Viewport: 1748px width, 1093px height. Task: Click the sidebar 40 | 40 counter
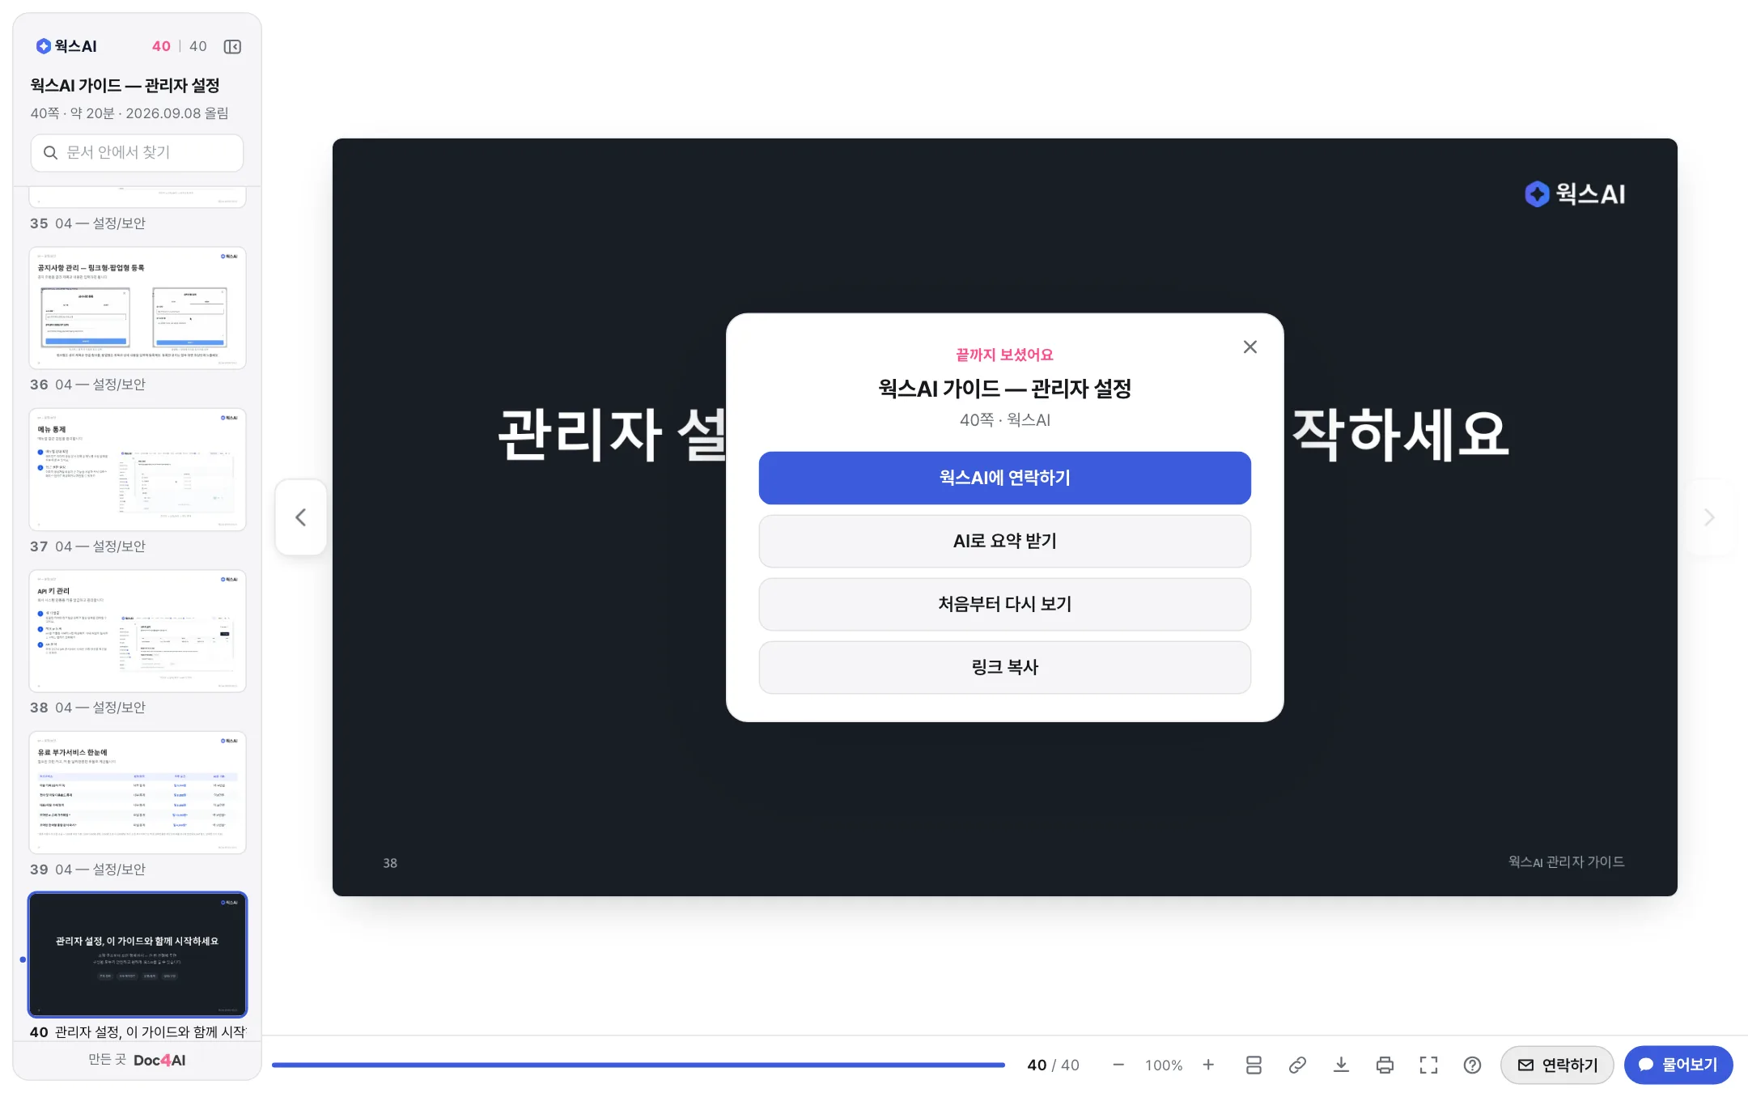[x=180, y=47]
